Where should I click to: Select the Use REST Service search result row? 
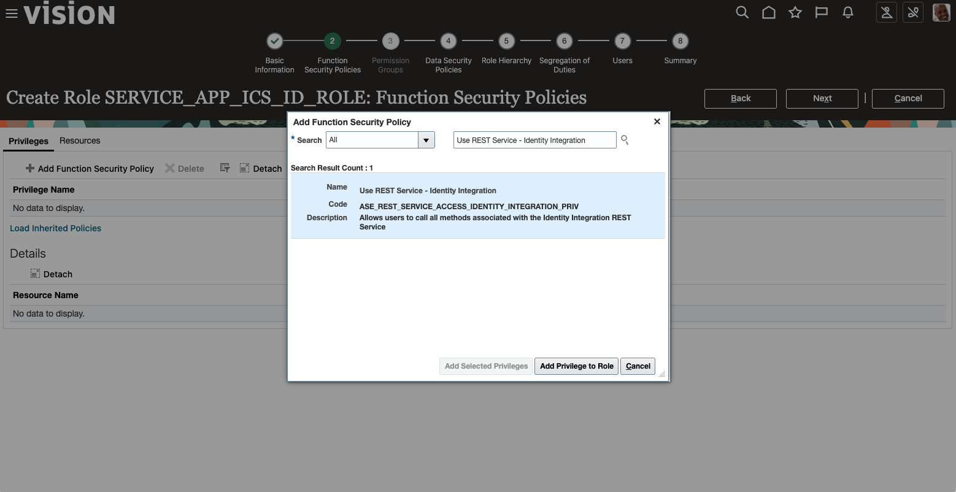477,206
